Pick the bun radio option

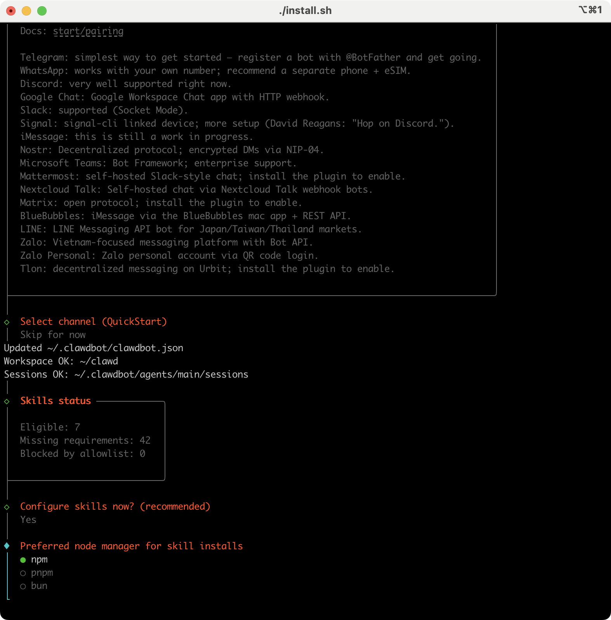point(23,586)
